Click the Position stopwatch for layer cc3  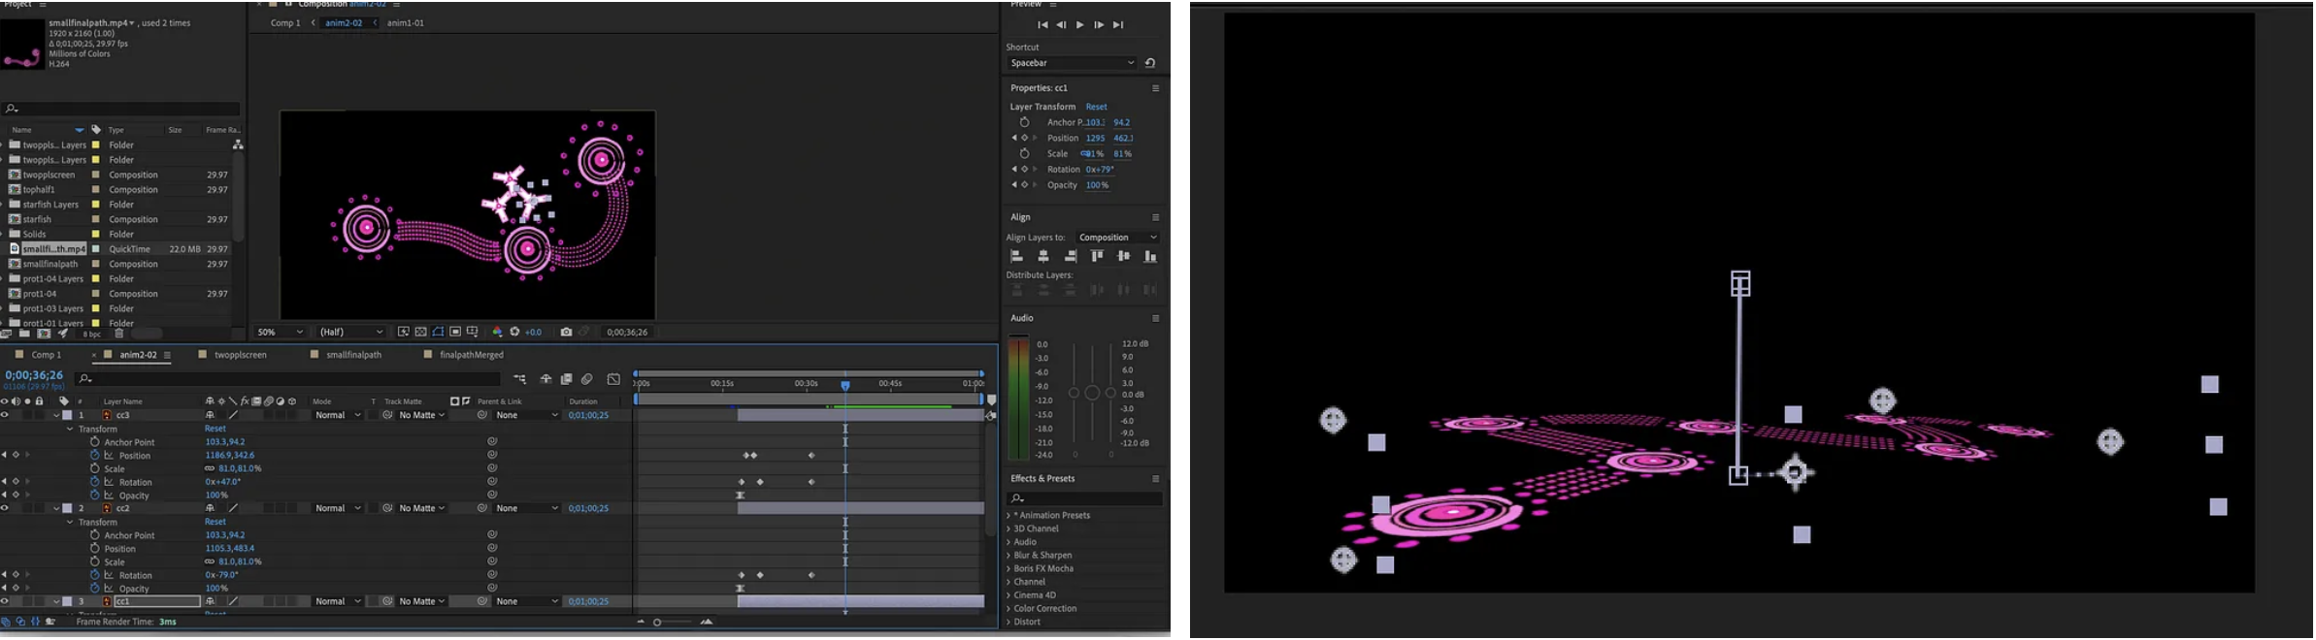coord(94,455)
